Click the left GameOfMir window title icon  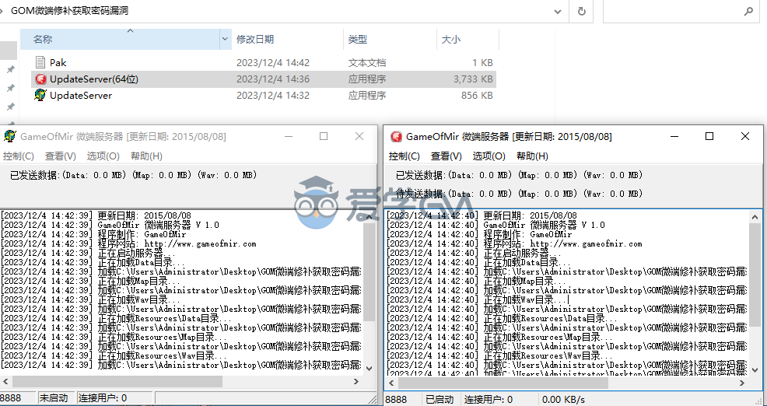pyautogui.click(x=9, y=136)
